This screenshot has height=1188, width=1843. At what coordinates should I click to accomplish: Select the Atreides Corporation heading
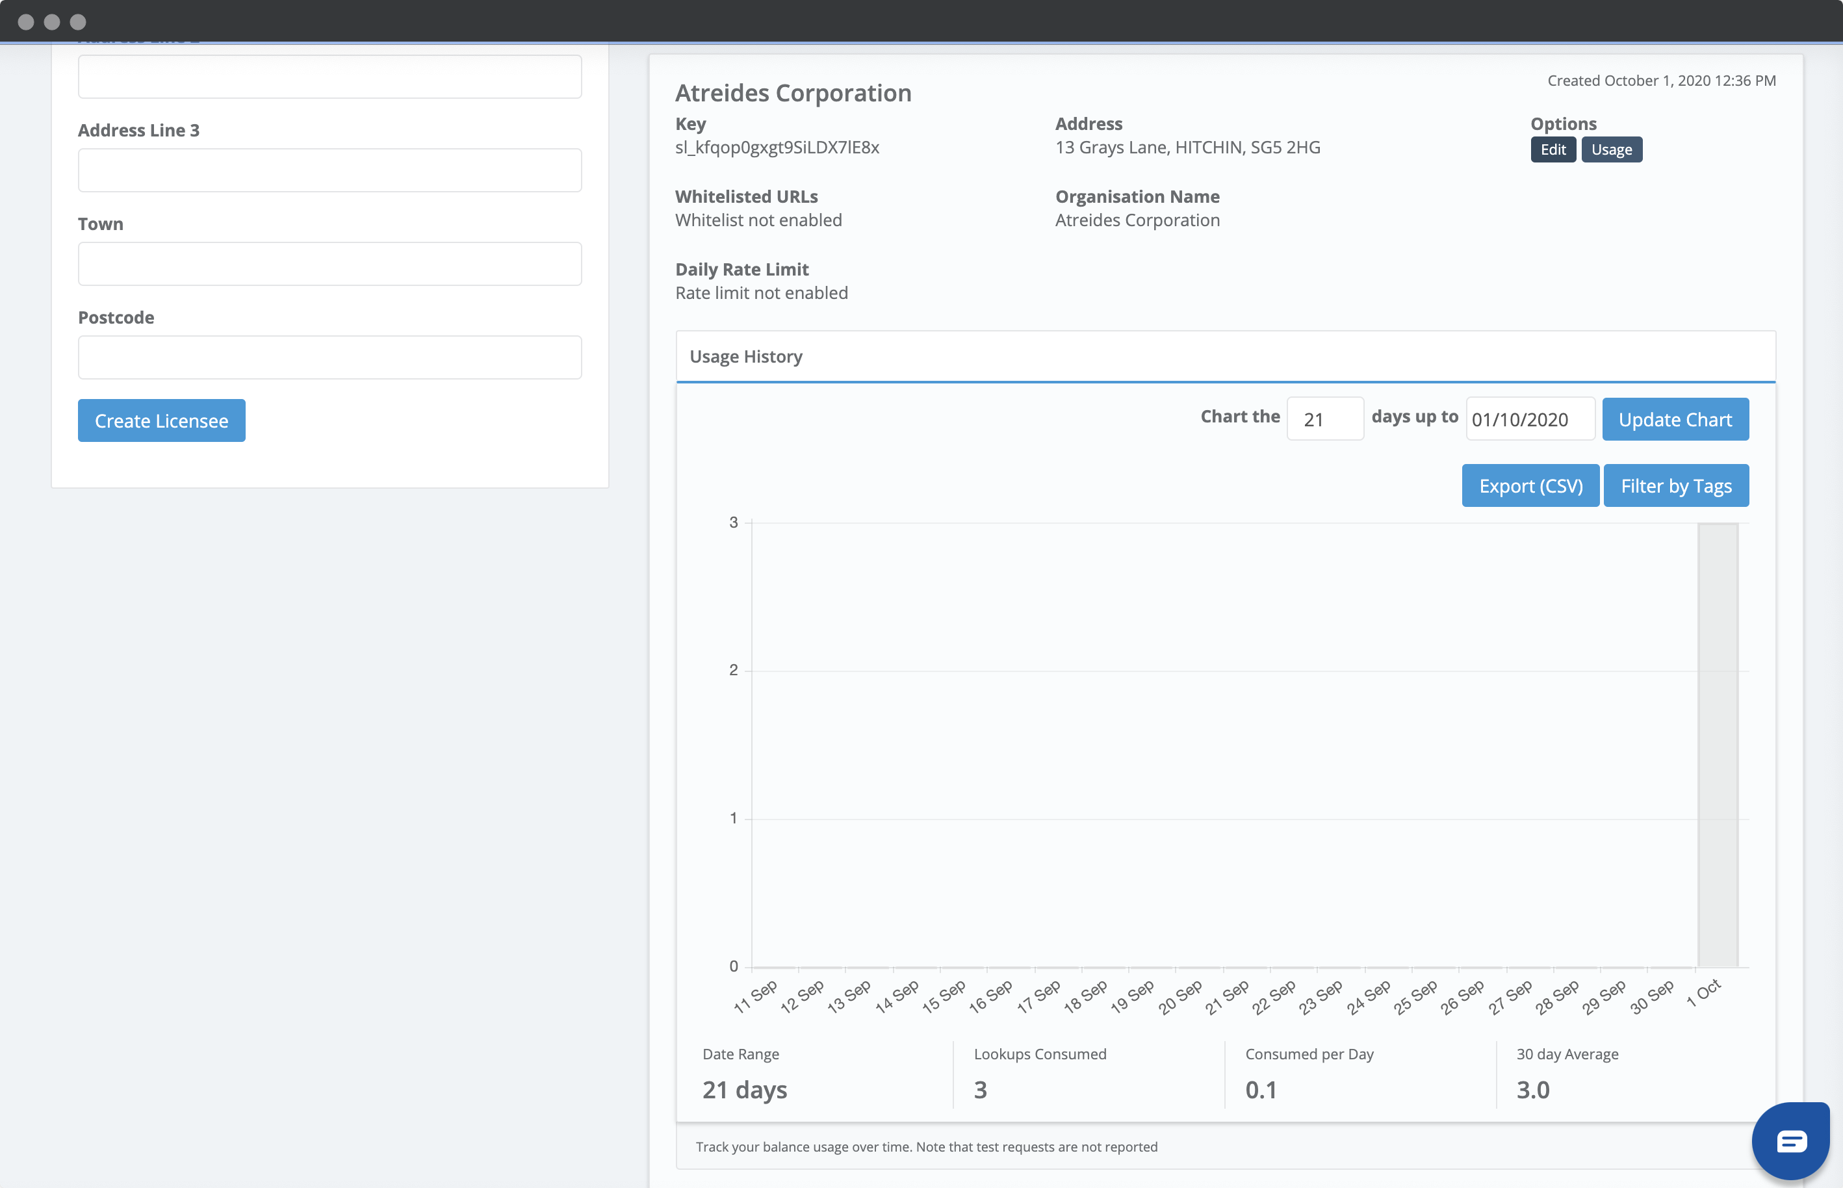tap(793, 92)
